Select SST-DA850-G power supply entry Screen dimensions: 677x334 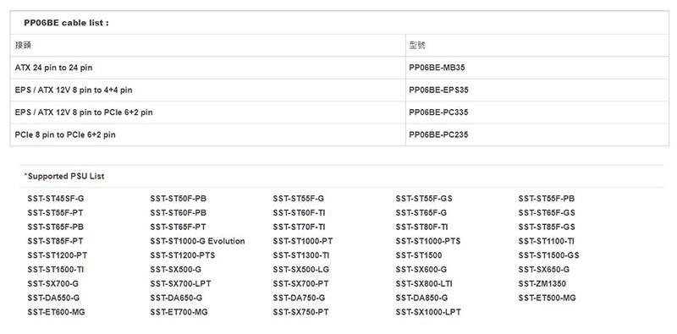click(421, 298)
